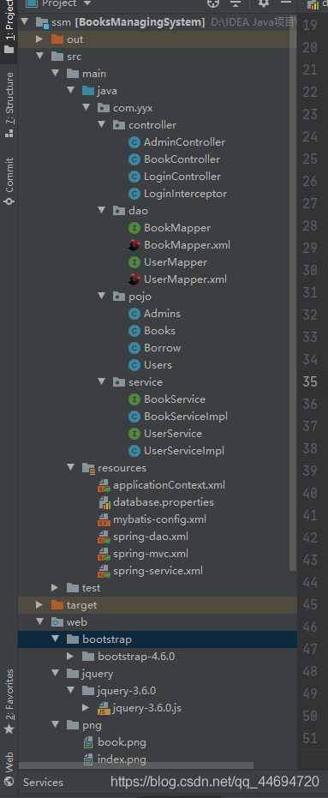This screenshot has height=798, width=328.
Task: Select book.png image file
Action: tap(122, 742)
